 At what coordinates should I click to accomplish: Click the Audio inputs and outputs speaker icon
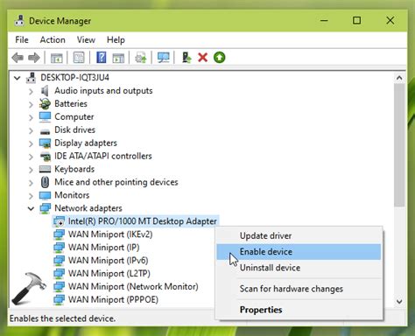45,91
